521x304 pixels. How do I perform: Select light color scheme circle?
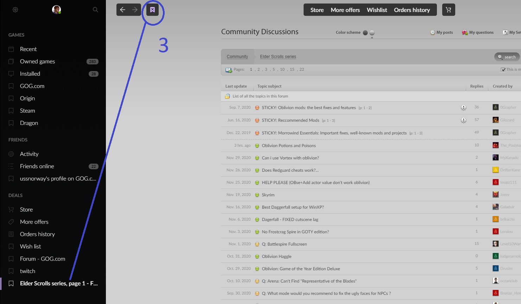(372, 33)
